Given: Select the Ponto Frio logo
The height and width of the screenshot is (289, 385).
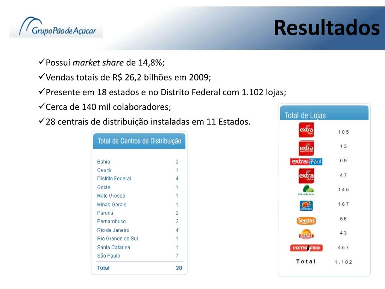Looking at the screenshot, I should coord(306,248).
